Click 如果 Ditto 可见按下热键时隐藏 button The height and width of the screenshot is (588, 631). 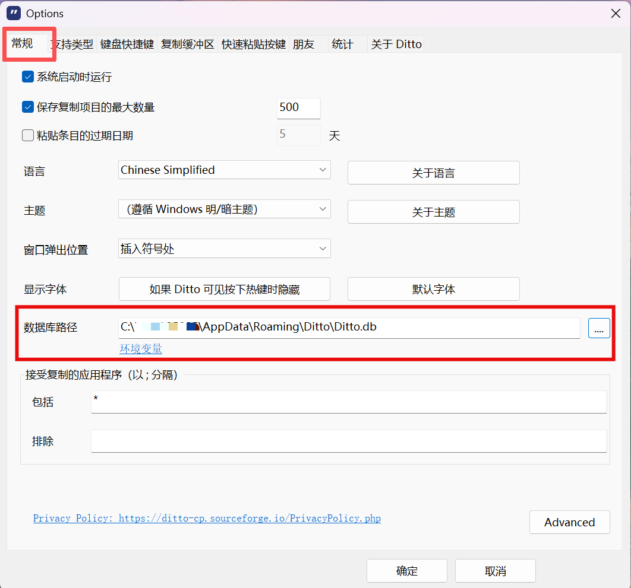pos(225,289)
